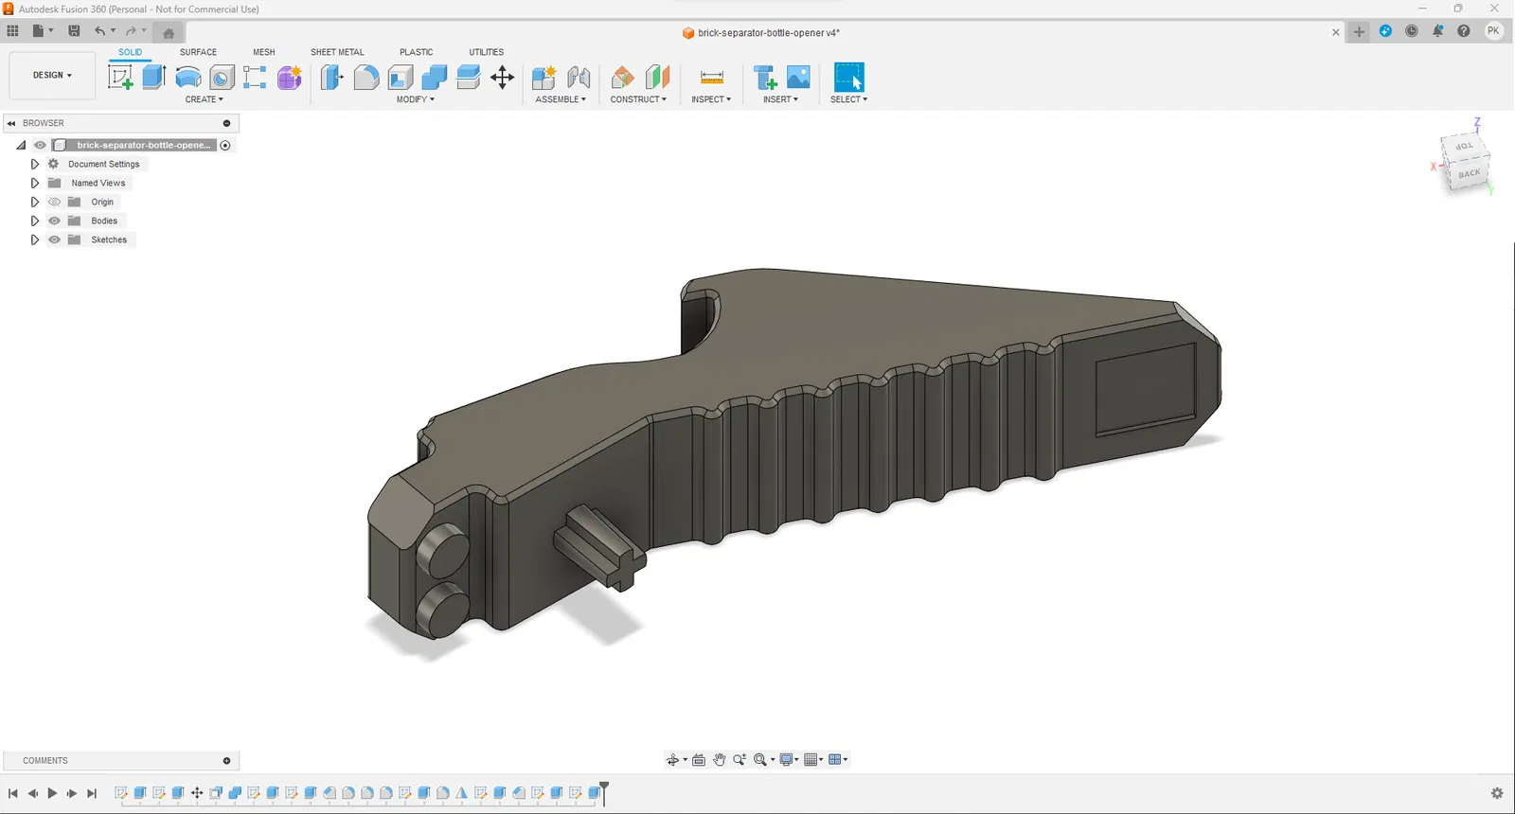1515x814 pixels.
Task: Click the Hole tool icon
Action: tap(222, 78)
